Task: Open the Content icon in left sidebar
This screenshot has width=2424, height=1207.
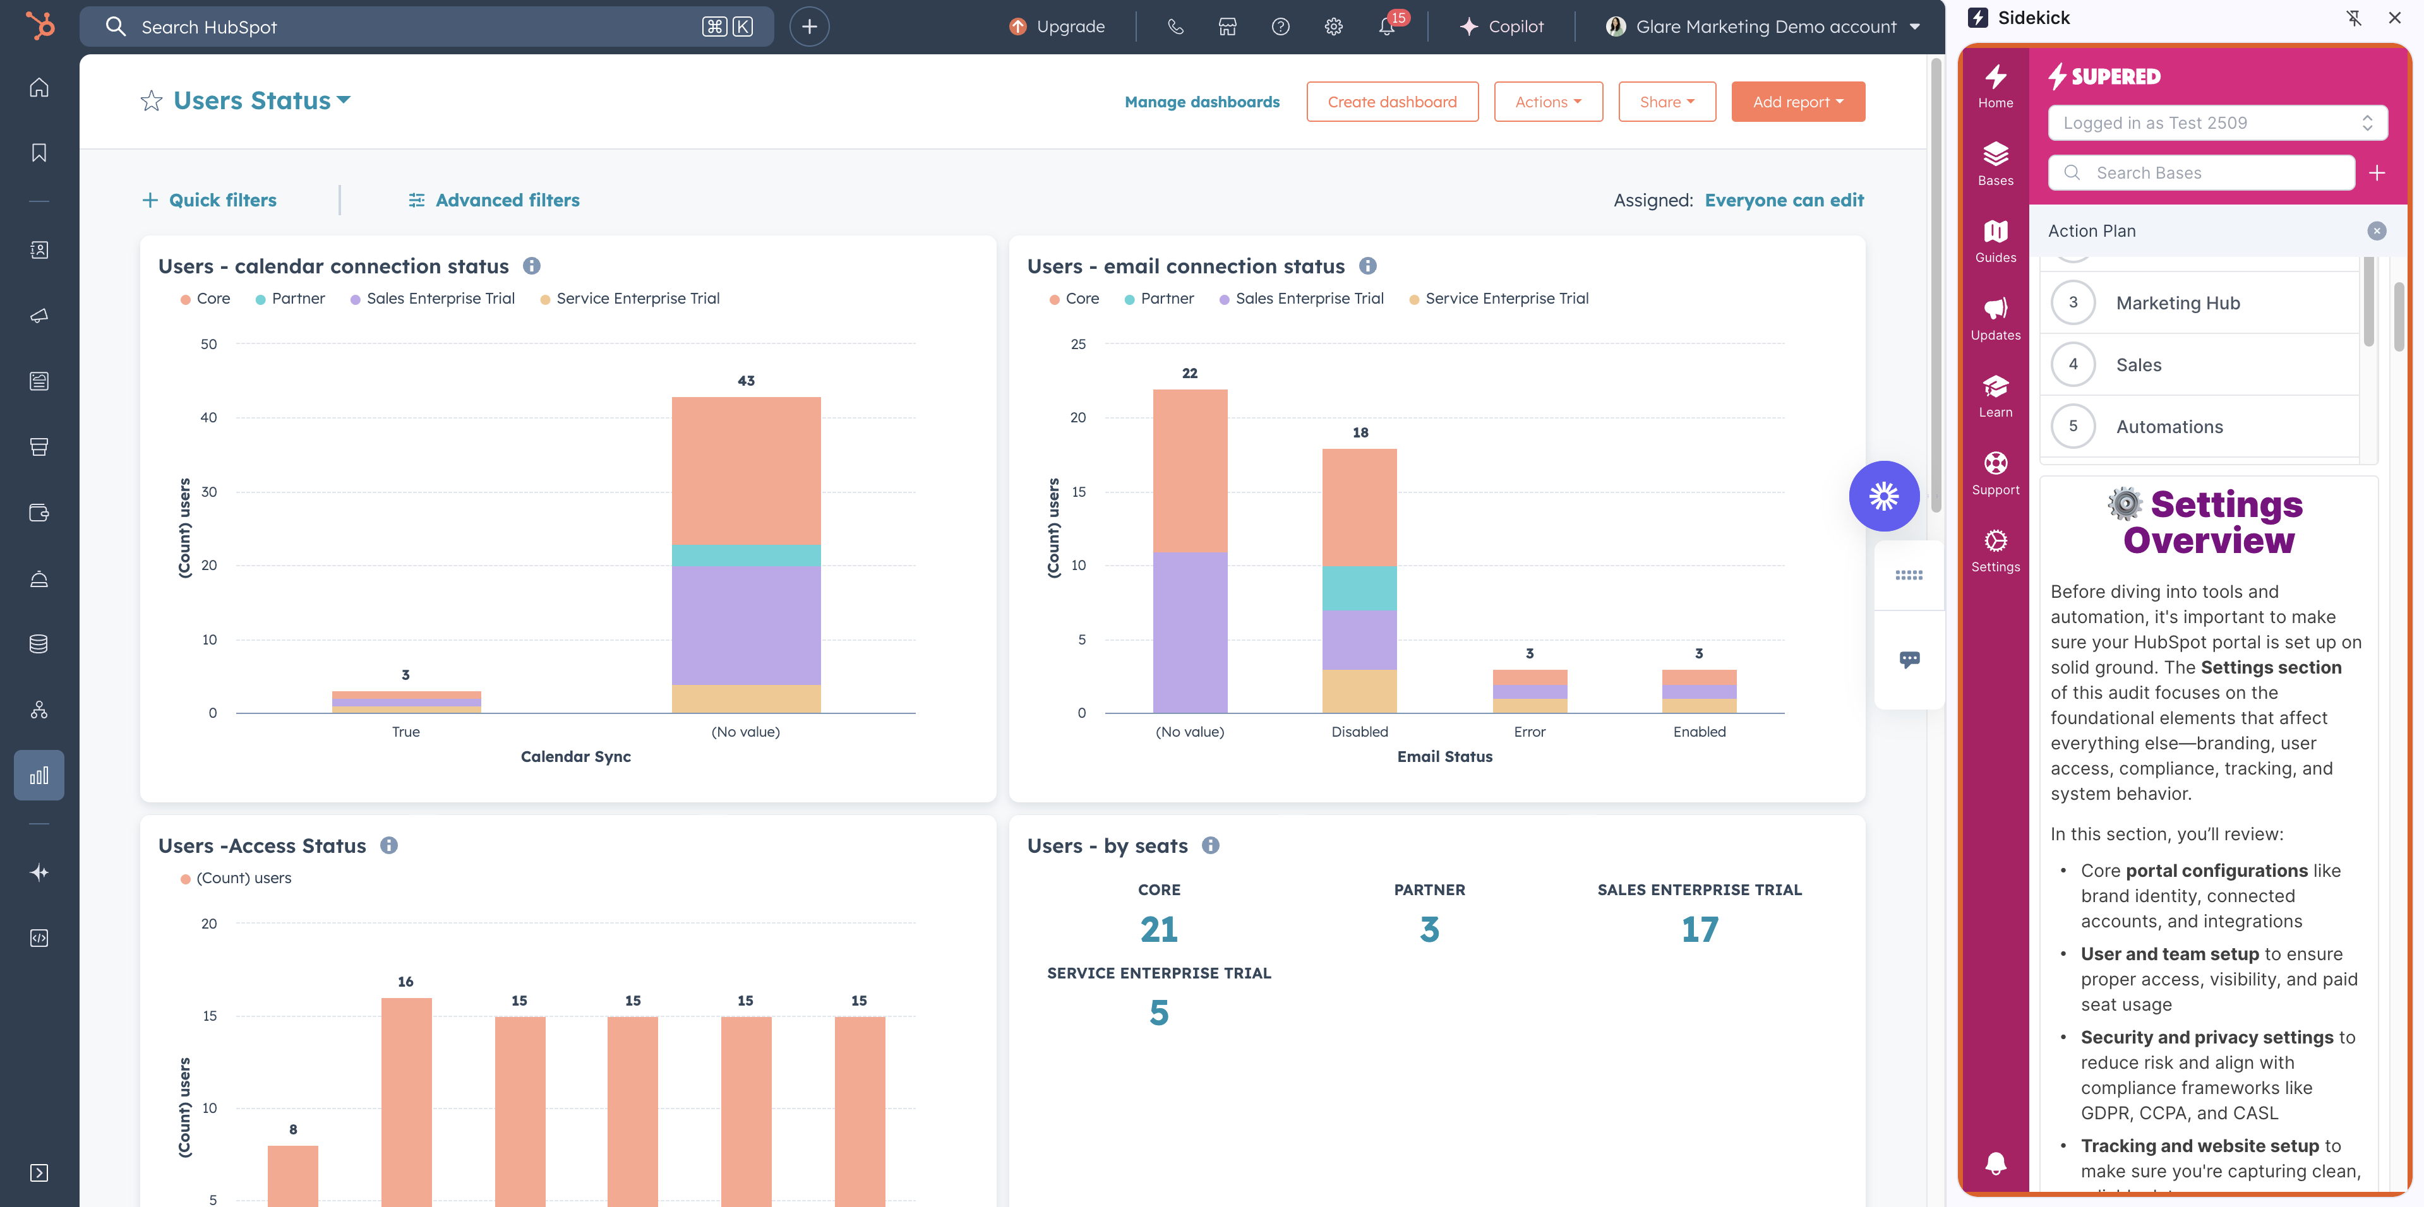Action: [x=39, y=381]
